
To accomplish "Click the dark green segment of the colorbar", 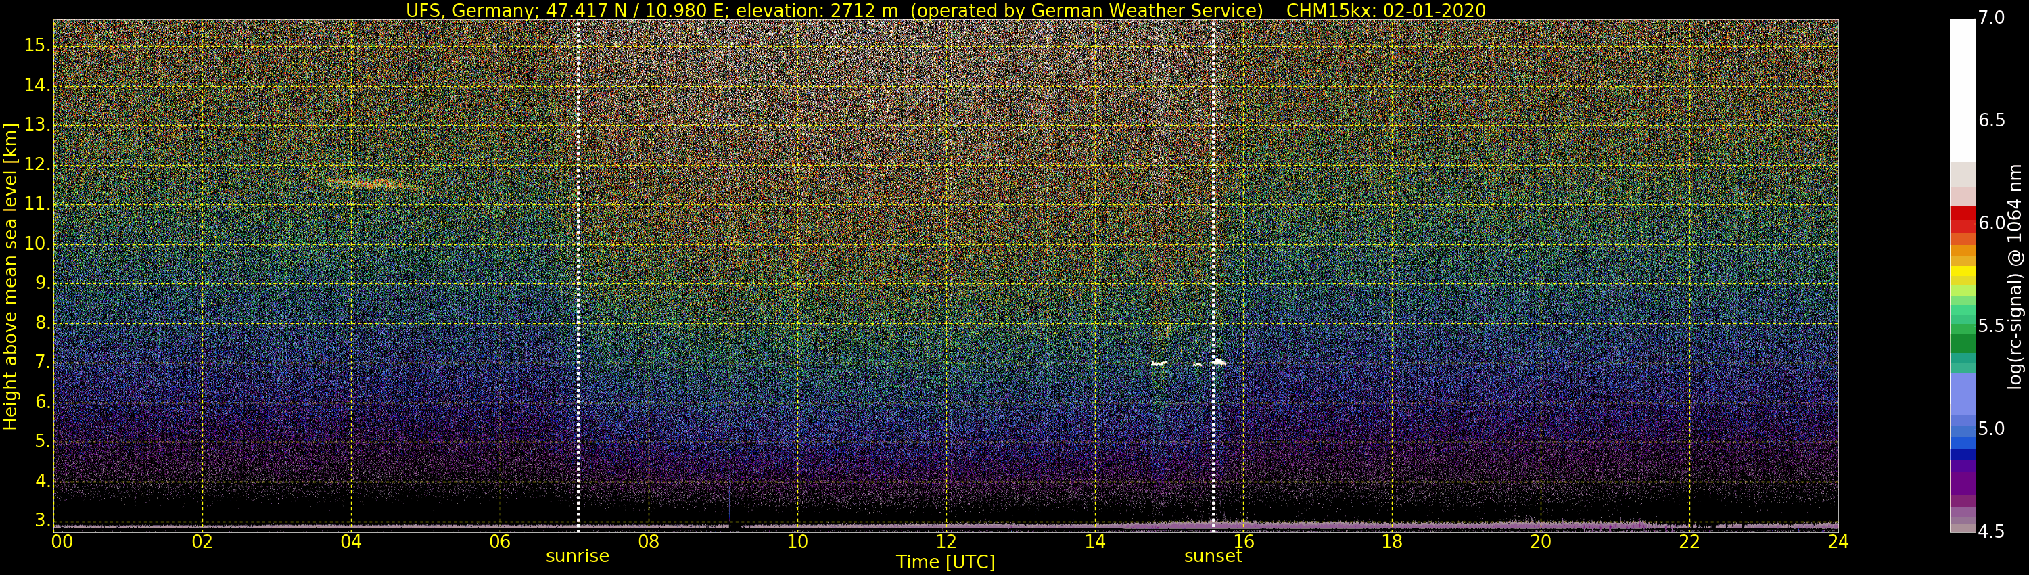I will pos(1963,344).
